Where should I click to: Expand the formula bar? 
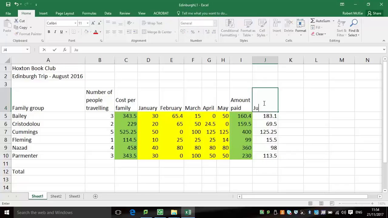(384, 50)
